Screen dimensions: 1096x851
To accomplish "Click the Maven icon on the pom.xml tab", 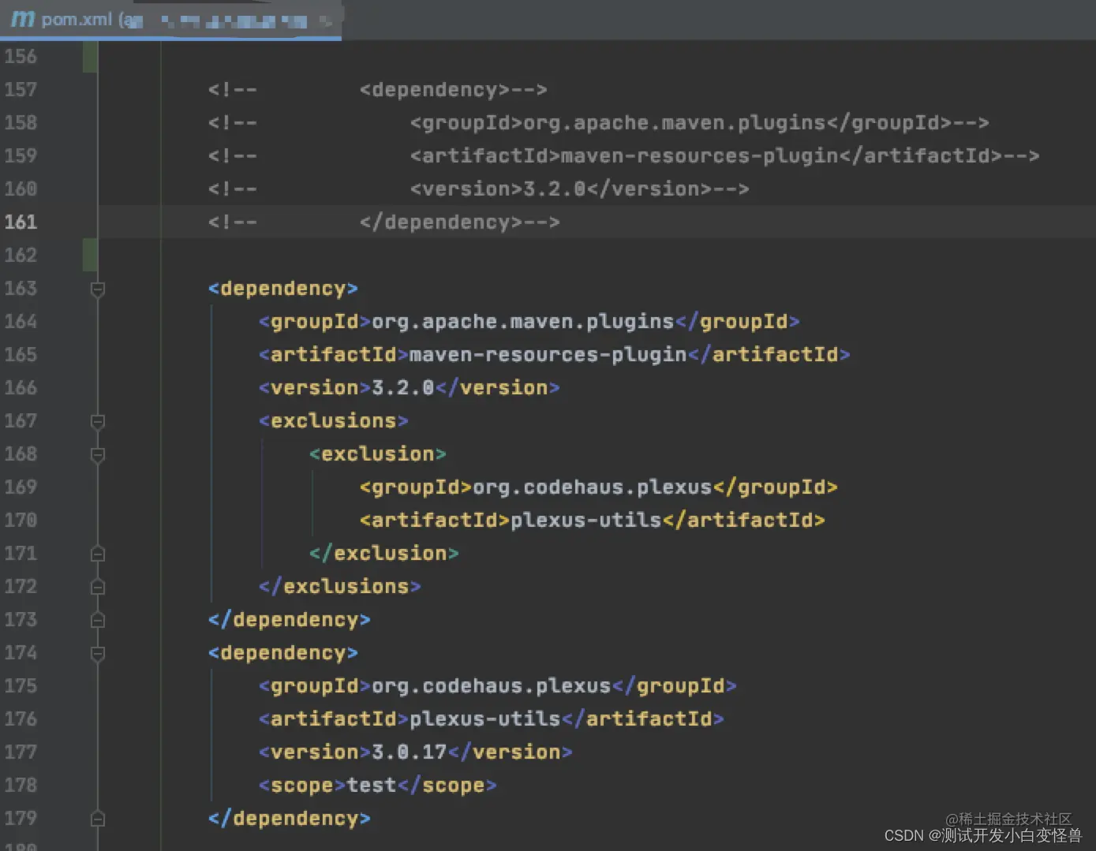I will click(x=23, y=19).
